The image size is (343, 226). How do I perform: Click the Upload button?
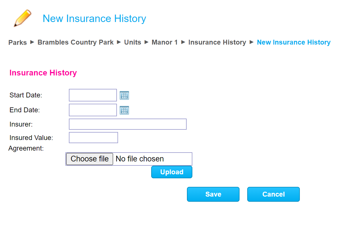pos(172,172)
